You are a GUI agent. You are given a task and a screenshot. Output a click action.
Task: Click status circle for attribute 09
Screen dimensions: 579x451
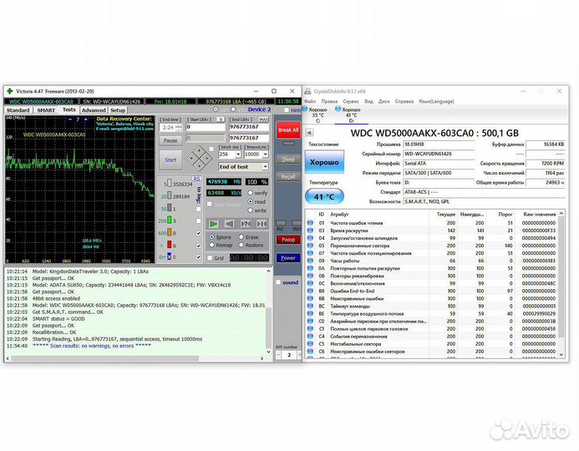click(310, 261)
